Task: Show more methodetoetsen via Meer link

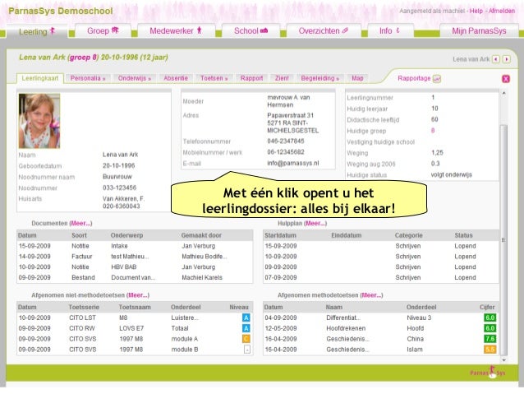Action: (371, 295)
